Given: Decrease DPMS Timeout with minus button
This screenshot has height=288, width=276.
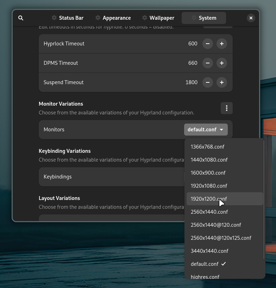Looking at the screenshot, I should point(208,63).
